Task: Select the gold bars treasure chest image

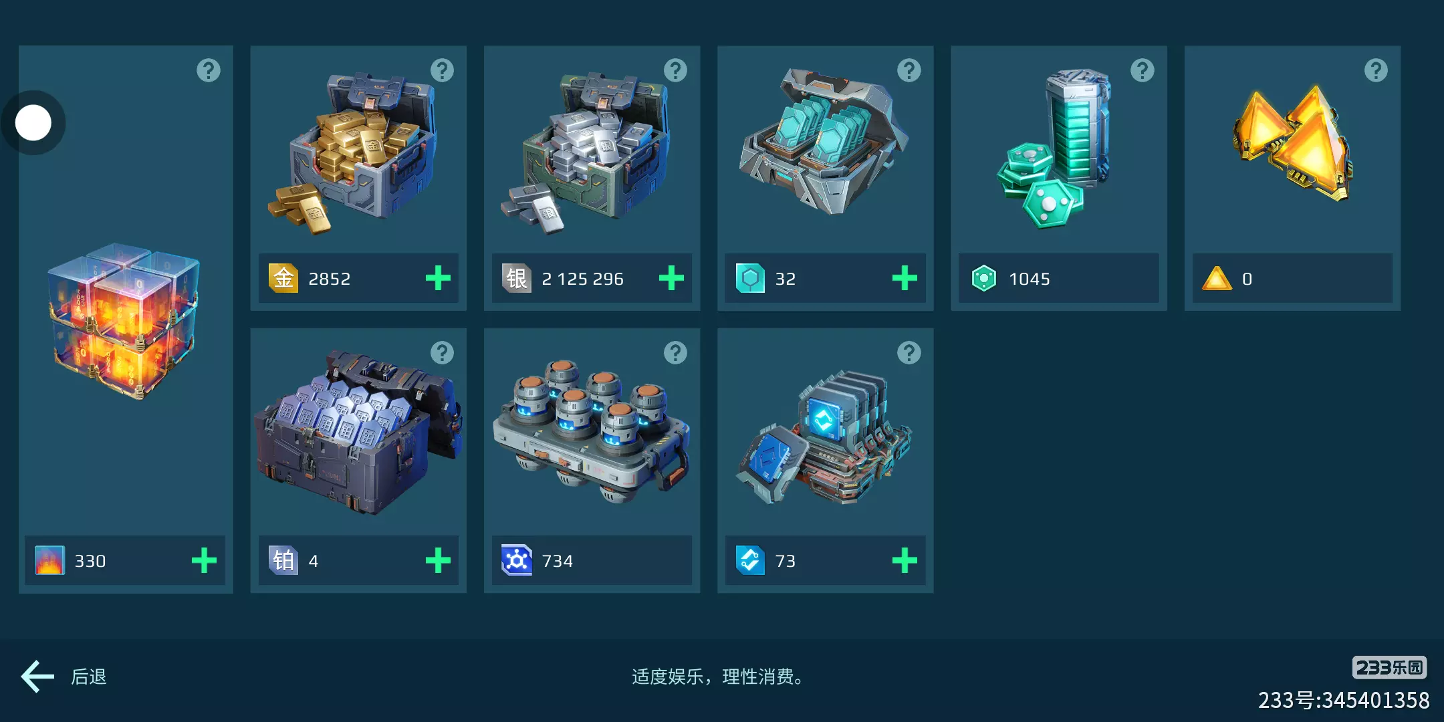Action: click(353, 152)
